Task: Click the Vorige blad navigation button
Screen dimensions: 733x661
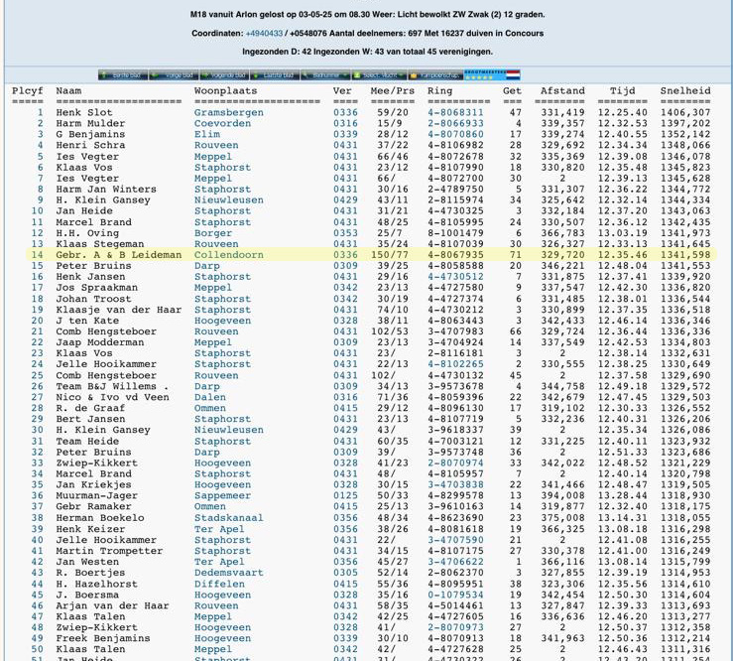Action: pos(174,74)
